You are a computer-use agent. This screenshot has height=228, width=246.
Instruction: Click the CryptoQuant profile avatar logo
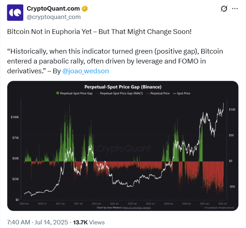[x=15, y=12]
